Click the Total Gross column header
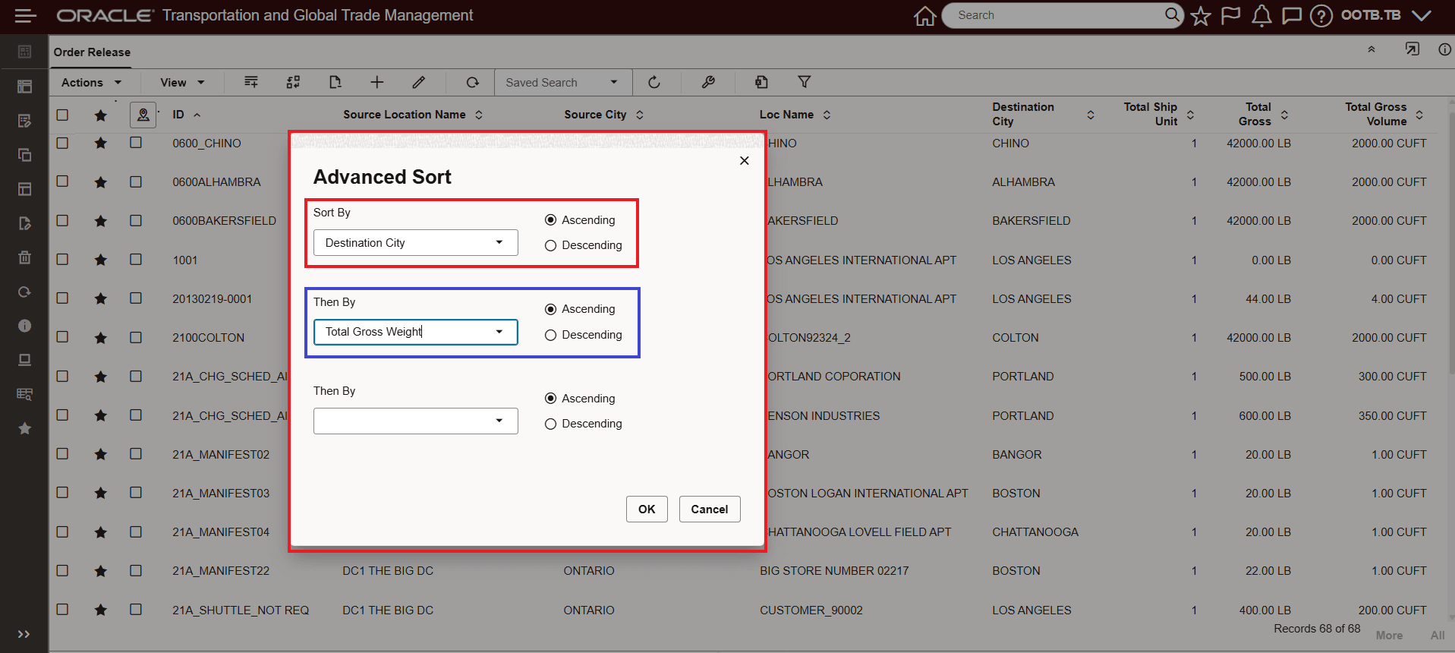1455x653 pixels. click(1255, 114)
